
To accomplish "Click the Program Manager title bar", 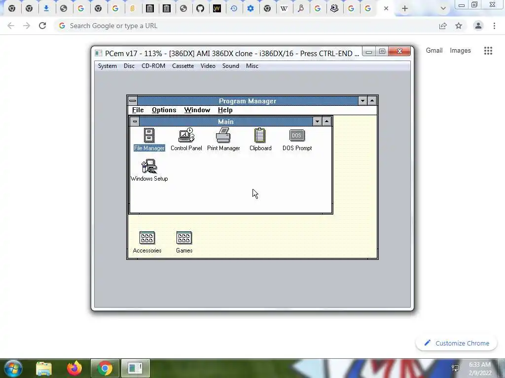I will click(x=248, y=101).
